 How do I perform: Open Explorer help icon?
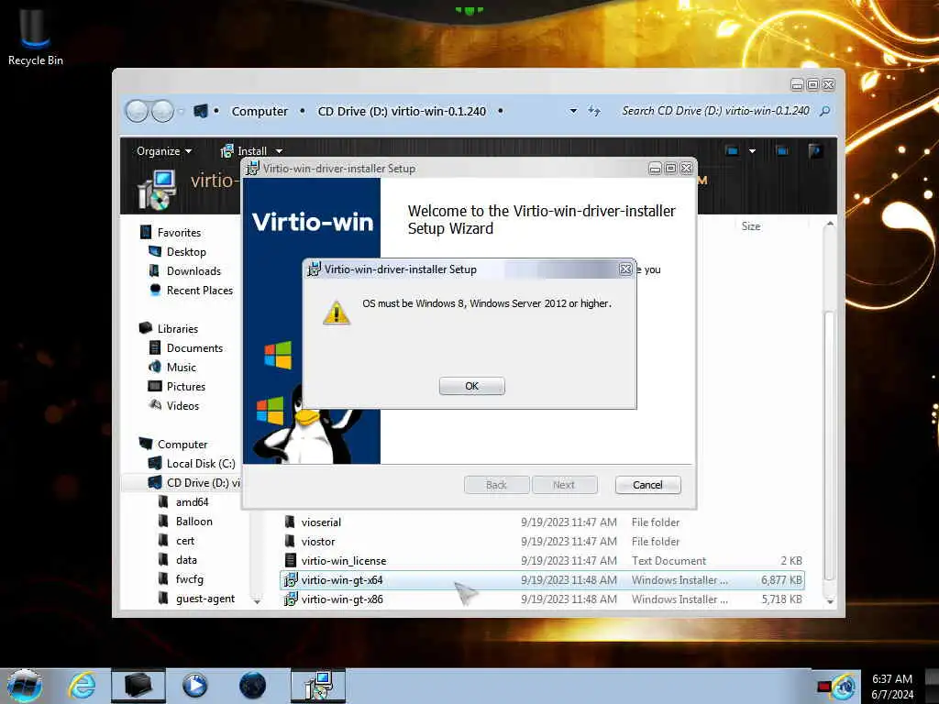point(814,151)
